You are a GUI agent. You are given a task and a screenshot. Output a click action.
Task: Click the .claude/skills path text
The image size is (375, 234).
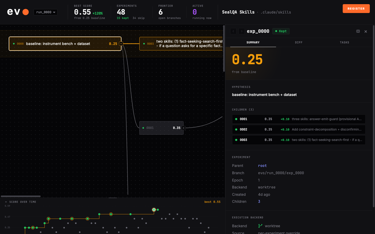276,12
